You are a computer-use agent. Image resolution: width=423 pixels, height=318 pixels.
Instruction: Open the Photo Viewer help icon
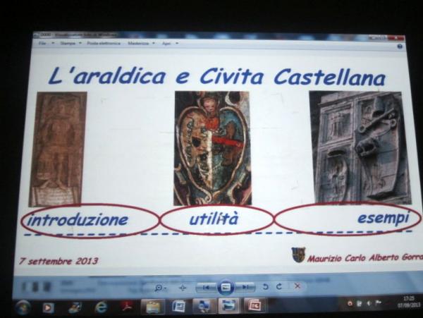[400, 47]
